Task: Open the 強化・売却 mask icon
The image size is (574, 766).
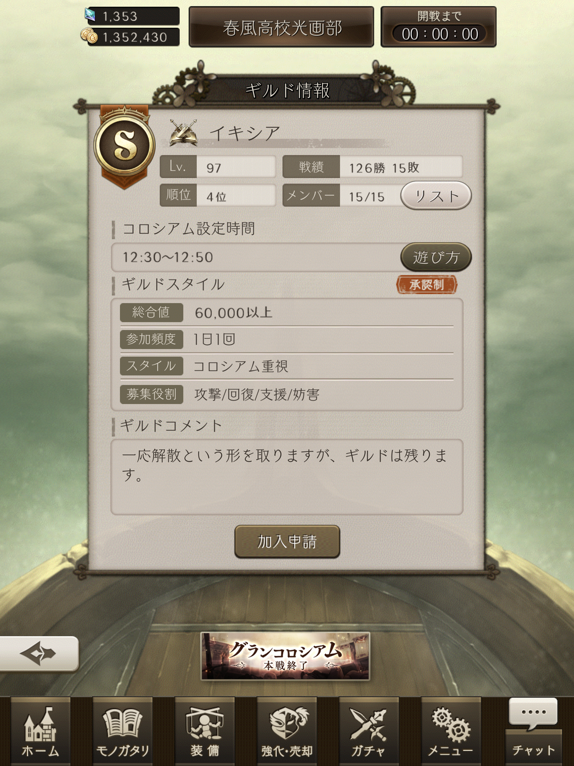Action: coord(287,731)
